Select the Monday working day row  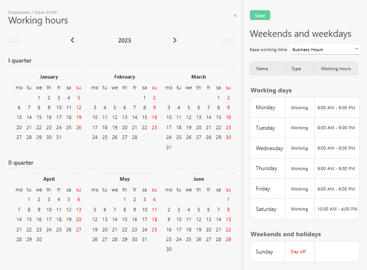[265, 107]
